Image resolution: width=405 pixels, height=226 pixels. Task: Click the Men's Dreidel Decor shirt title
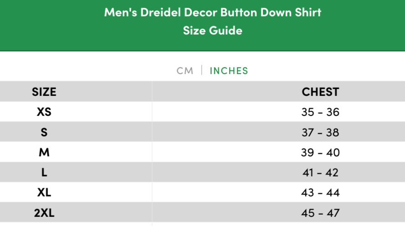tap(213, 12)
